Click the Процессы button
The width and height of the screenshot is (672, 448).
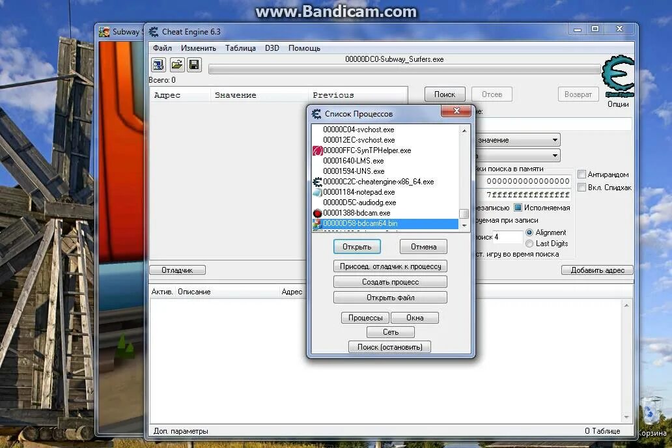pyautogui.click(x=365, y=318)
